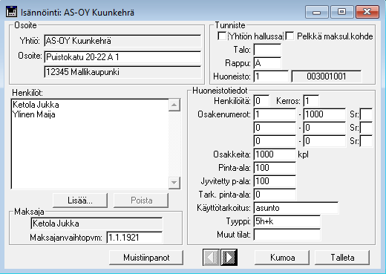386x274 pixels.
Task: Enable Yhtiön hallussa checkbox
Action: pos(222,36)
